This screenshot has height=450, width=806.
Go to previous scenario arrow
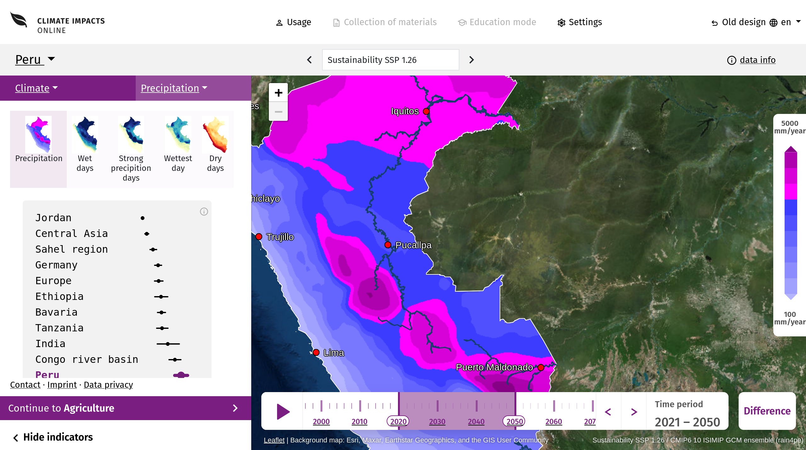coord(309,60)
